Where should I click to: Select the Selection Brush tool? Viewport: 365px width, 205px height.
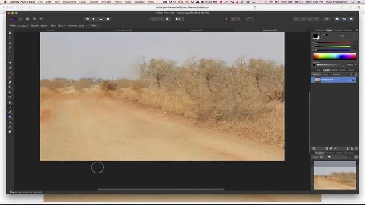coord(10,48)
